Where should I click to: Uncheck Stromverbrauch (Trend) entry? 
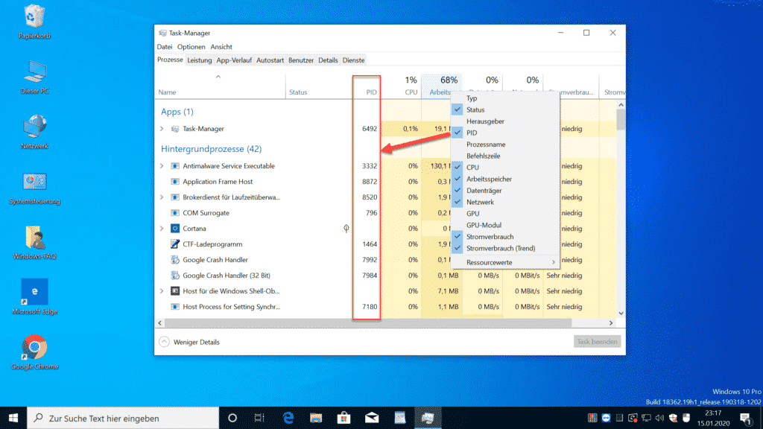point(505,248)
